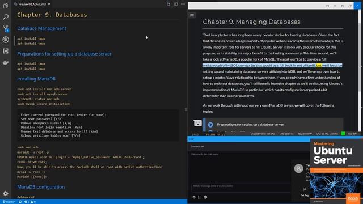Image resolution: width=363 pixels, height=204 pixels.
Task: Click the 'debian.cnf' text at bottom of preview
Action: (26, 197)
